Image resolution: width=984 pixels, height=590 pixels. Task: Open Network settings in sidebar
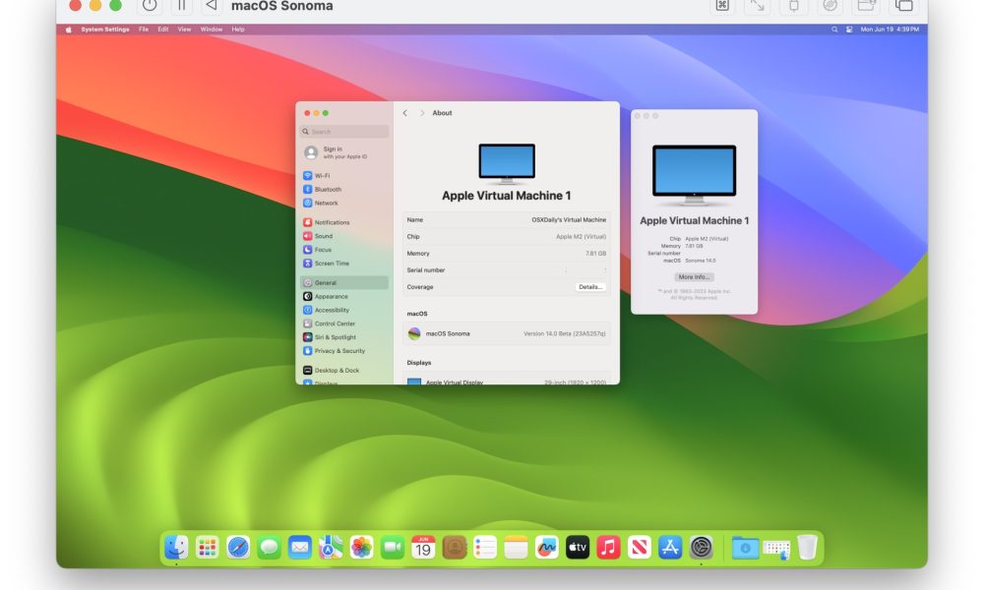point(344,204)
